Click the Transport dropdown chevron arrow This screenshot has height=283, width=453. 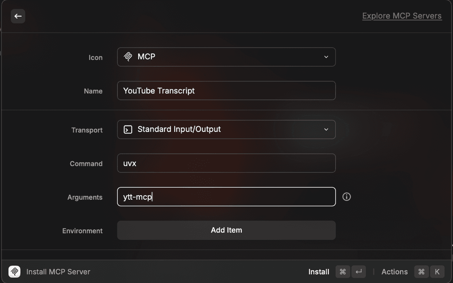click(x=326, y=130)
